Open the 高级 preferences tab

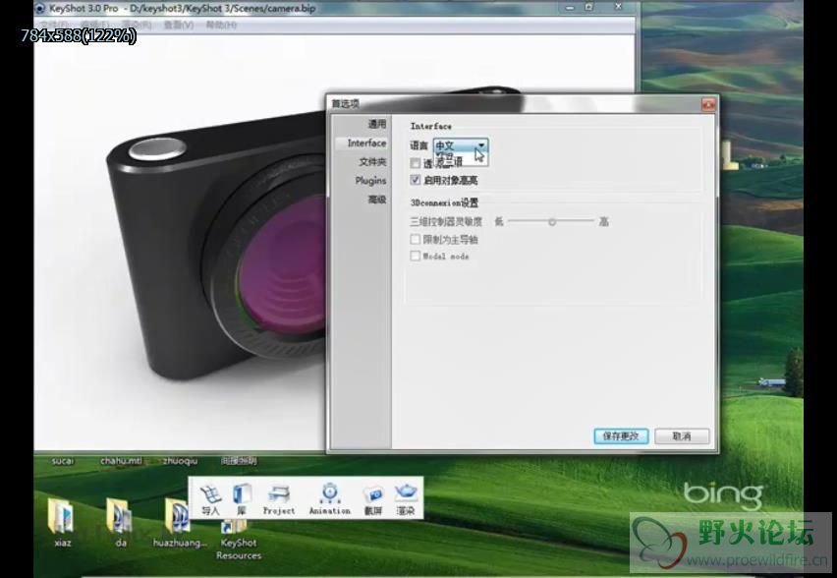pyautogui.click(x=376, y=200)
